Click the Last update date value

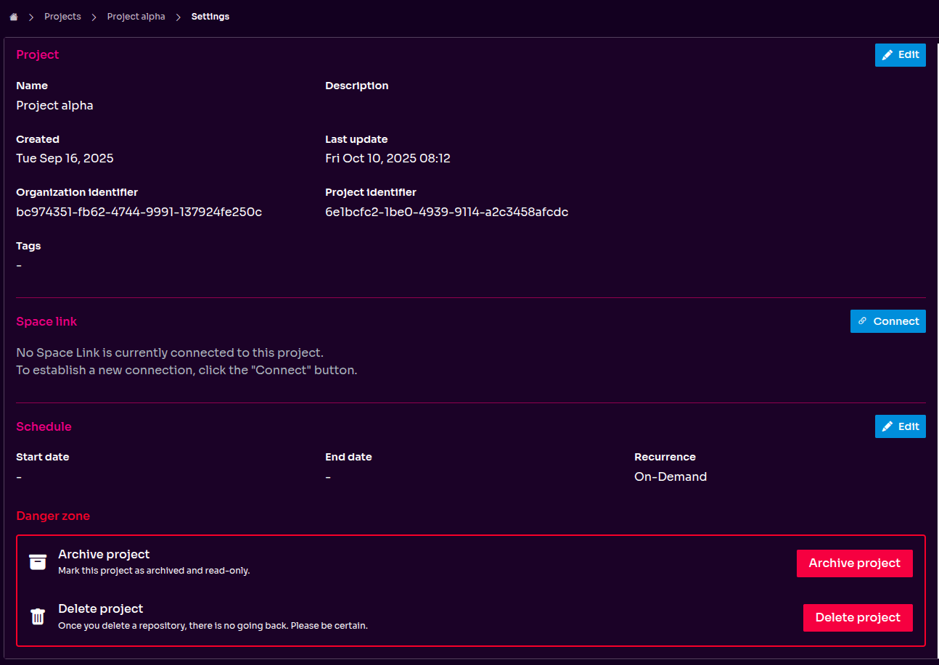(x=388, y=158)
